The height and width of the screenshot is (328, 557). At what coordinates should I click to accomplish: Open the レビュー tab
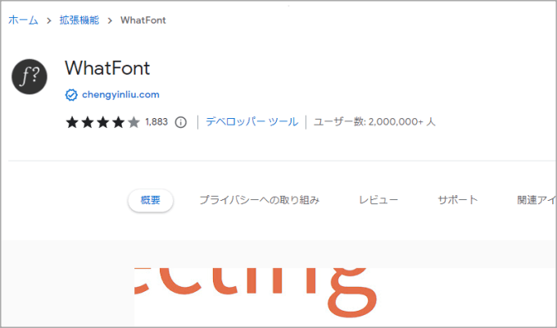pos(378,200)
